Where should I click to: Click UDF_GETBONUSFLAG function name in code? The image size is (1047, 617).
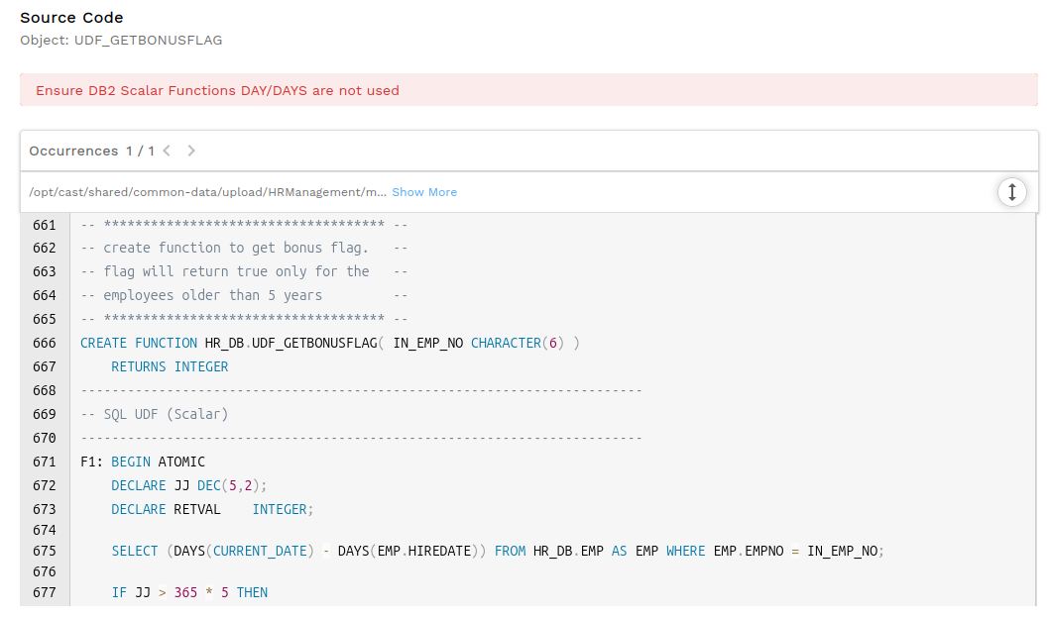tap(314, 343)
